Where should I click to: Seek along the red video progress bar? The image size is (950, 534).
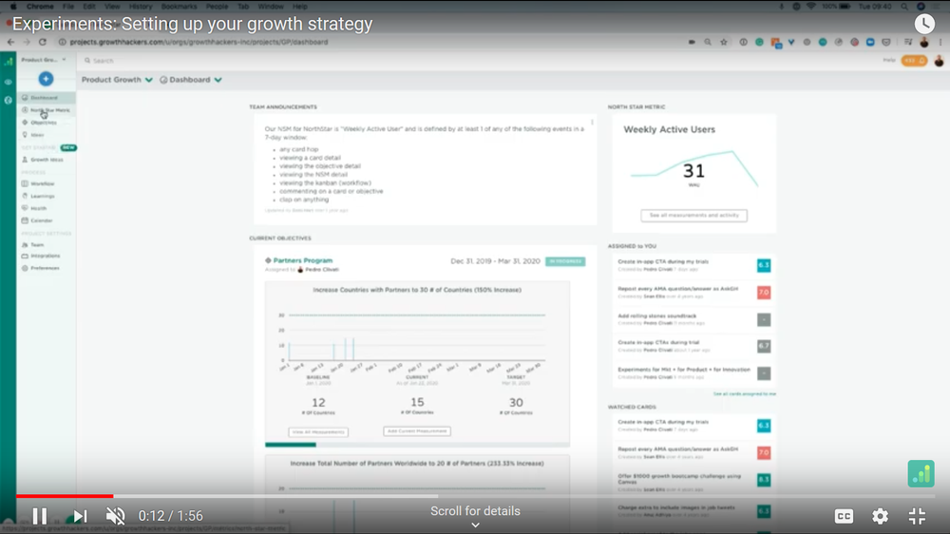[65, 496]
